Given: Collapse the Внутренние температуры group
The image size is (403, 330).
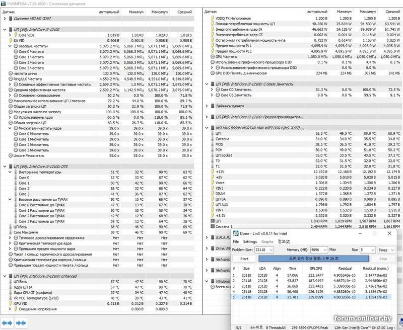Looking at the screenshot, I should point(9,172).
